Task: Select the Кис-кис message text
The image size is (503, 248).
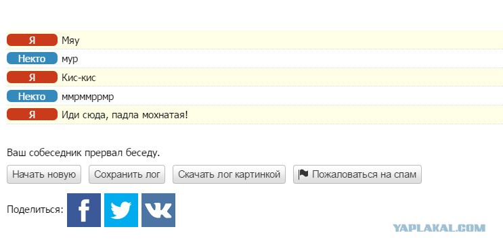Action: click(79, 78)
